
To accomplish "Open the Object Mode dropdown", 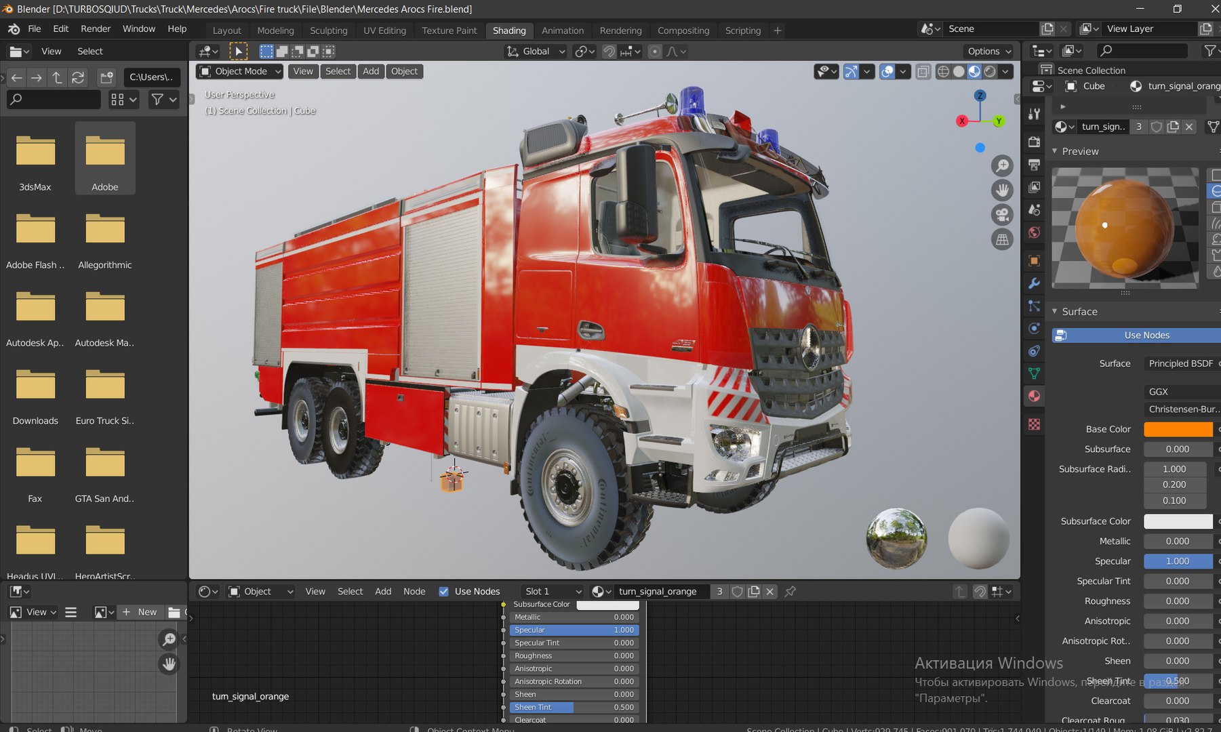I will (x=240, y=71).
